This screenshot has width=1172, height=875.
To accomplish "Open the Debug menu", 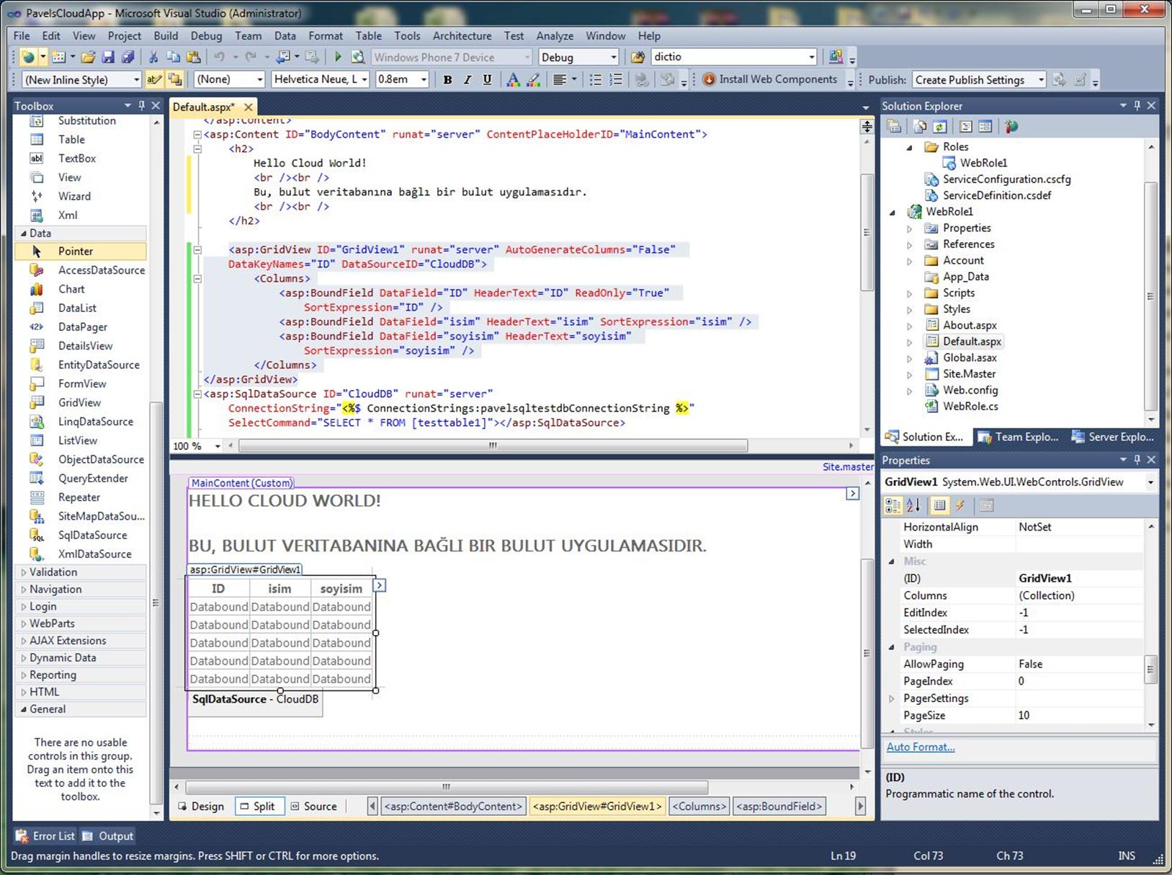I will click(206, 35).
